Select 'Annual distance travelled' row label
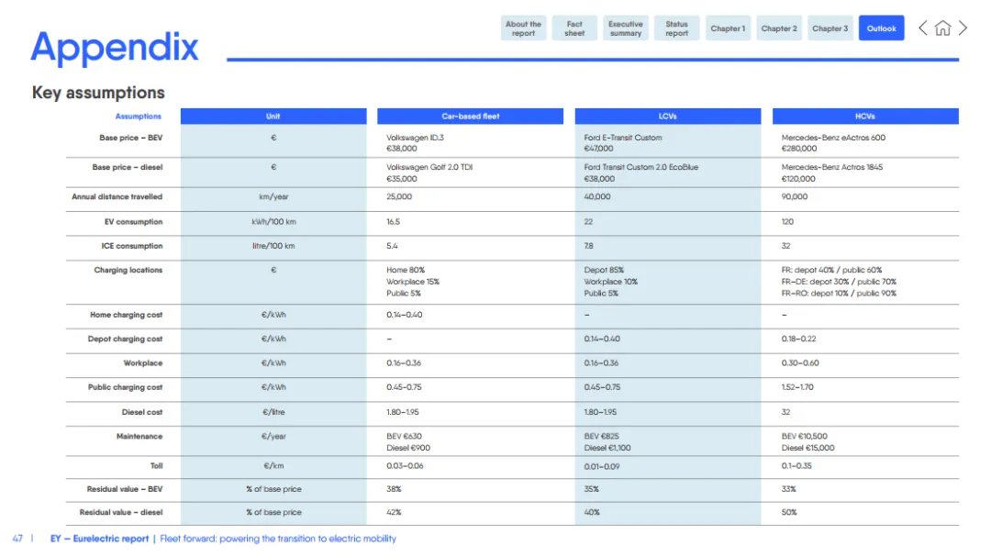Image resolution: width=991 pixels, height=557 pixels. (117, 197)
